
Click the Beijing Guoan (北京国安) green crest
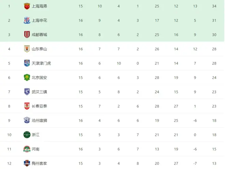27,78
